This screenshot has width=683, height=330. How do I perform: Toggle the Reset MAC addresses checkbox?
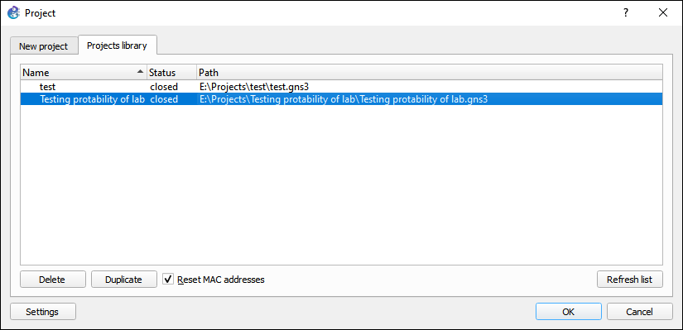[x=168, y=279]
